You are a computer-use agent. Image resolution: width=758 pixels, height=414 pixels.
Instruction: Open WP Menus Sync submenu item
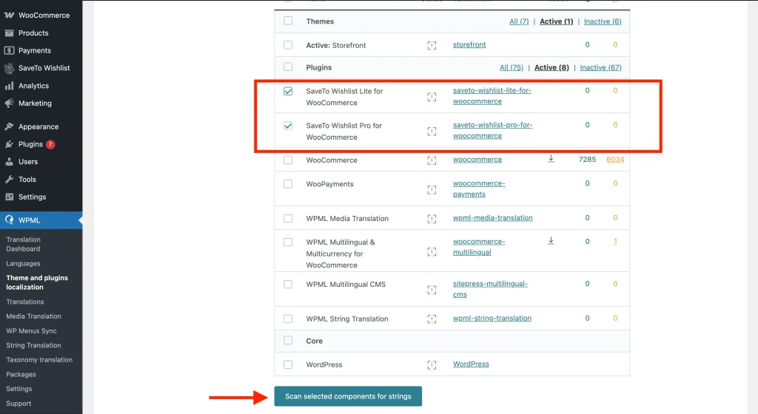(31, 330)
